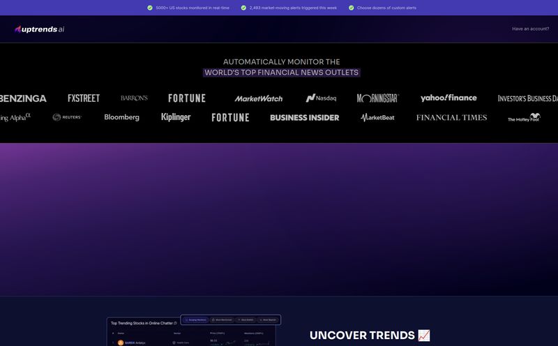Click the Bloomberg logo
The image size is (558, 346).
[x=121, y=117]
